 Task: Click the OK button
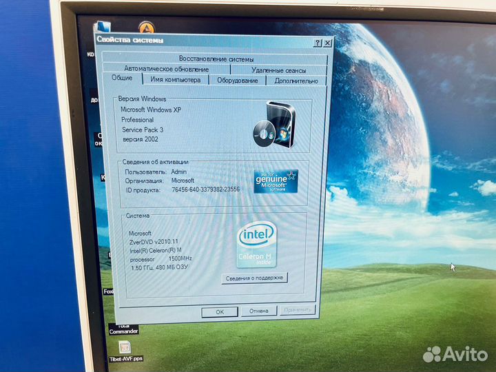pos(220,312)
